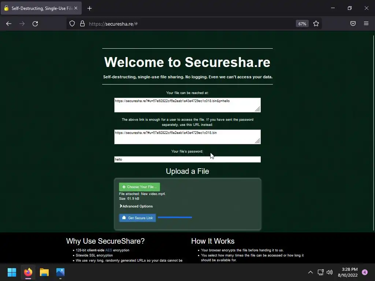Click 'Your file's password:' label

click(x=187, y=151)
